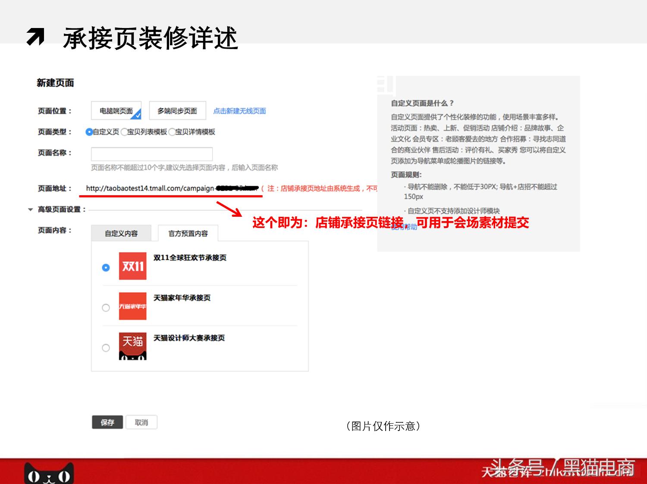
Task: Click the blue checkmark on 电脑端页面
Action: click(137, 115)
